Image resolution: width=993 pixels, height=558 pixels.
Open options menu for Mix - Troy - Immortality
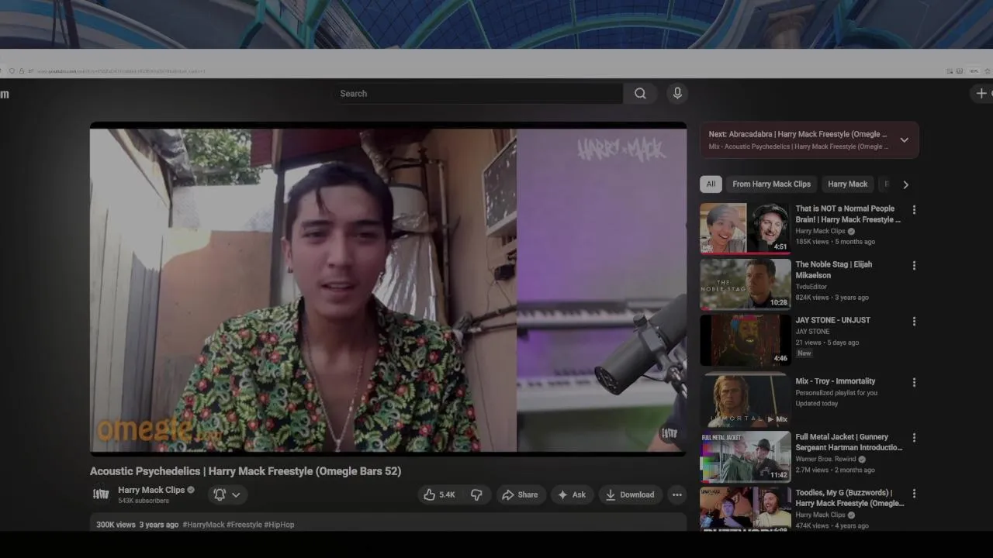(914, 382)
